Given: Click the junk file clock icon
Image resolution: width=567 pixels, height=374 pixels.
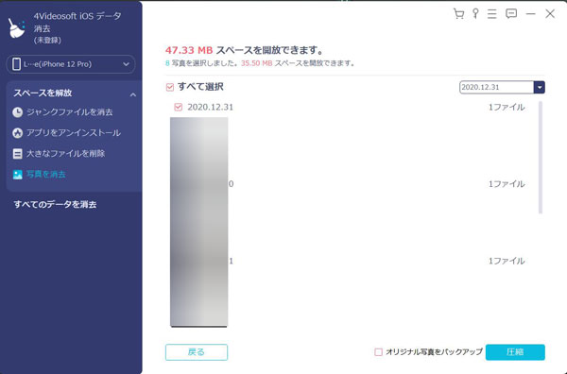Looking at the screenshot, I should click(x=17, y=112).
